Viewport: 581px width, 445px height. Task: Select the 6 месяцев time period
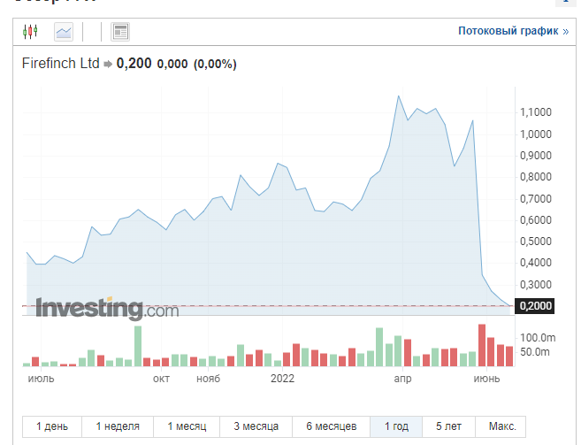pyautogui.click(x=332, y=426)
